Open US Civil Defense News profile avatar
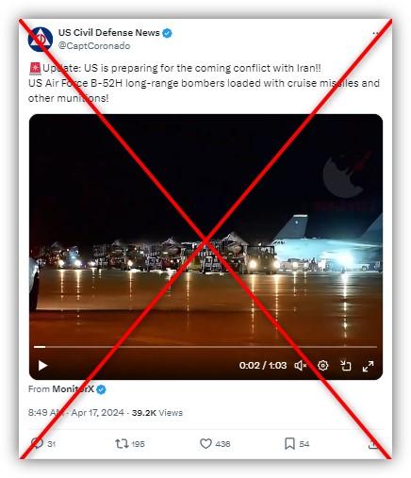 point(41,40)
